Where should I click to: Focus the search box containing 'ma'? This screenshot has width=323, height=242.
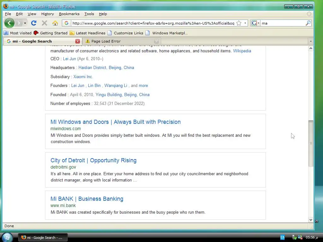[x=283, y=23]
